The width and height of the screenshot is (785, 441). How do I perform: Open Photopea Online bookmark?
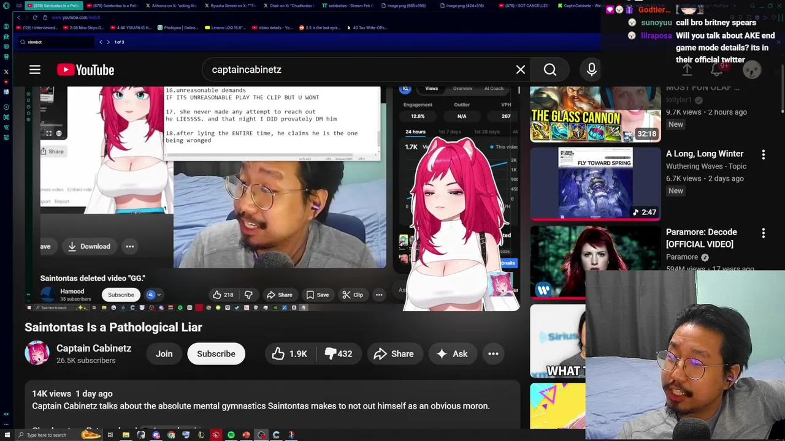click(x=178, y=28)
